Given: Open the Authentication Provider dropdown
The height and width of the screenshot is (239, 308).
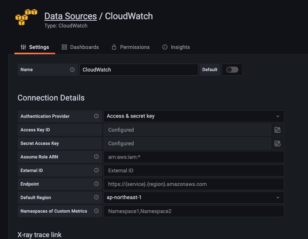Looking at the screenshot, I should [x=194, y=116].
